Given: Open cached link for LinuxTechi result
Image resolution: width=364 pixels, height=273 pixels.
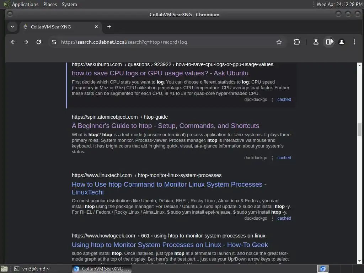Looking at the screenshot, I should point(284,219).
